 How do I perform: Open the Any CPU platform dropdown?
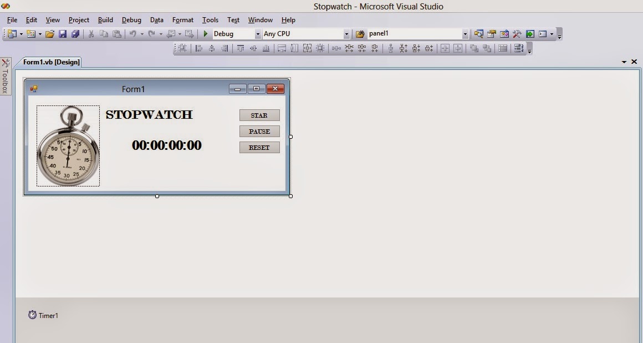(346, 34)
